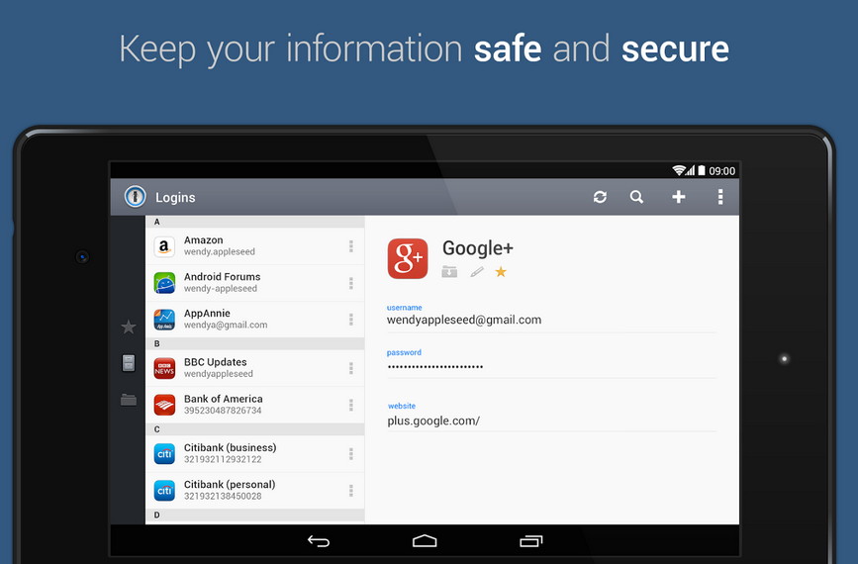Select the Android Forums login entry
Viewport: 858px width, 564px height.
click(255, 283)
